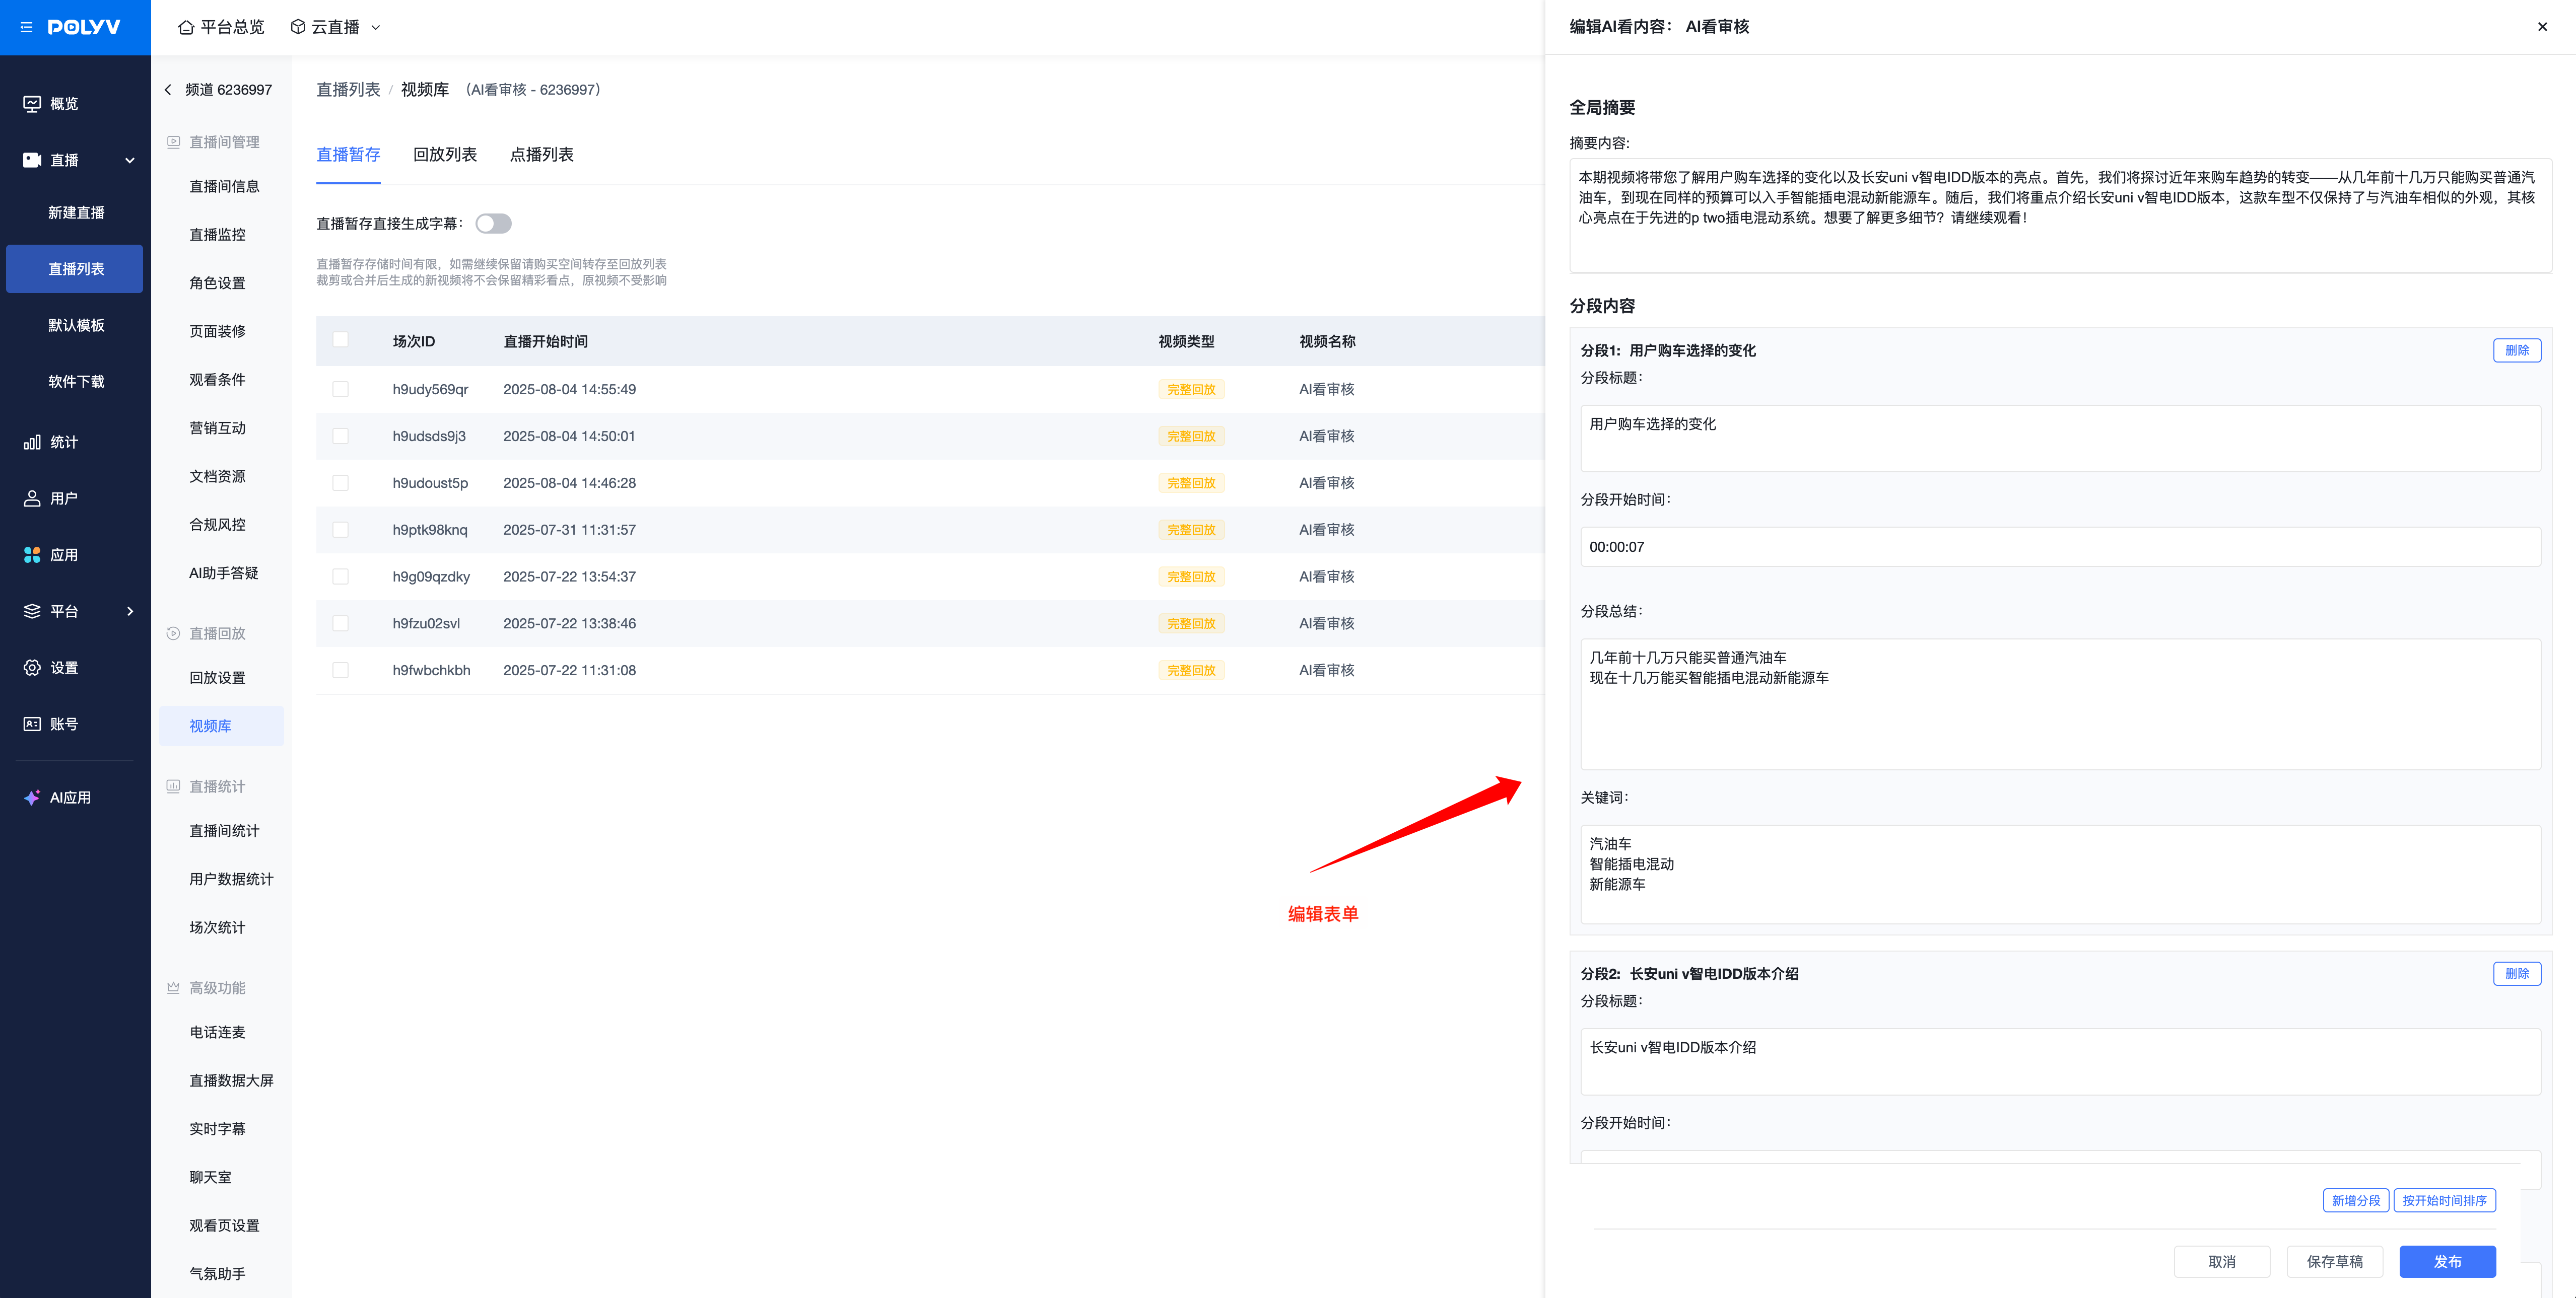Screen dimensions: 2576x1298
Task: Open the AI应用 sparkle icon
Action: [x=32, y=798]
